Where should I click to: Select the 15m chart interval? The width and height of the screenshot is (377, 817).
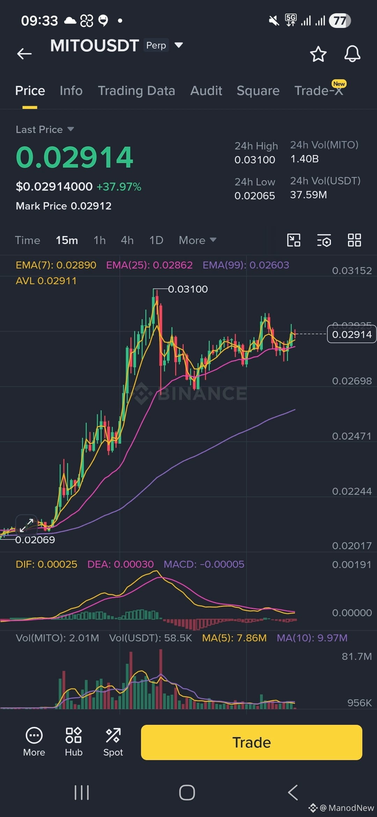(x=67, y=240)
